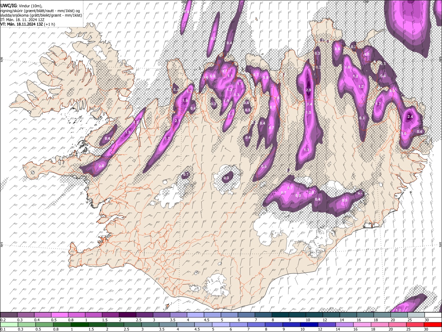
Task: Click the 2.9 precipitation value on the map
Action: tap(309, 90)
